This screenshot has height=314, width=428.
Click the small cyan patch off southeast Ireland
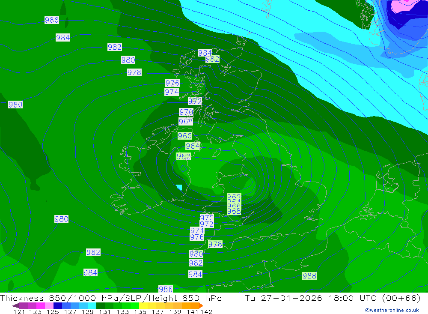point(179,187)
